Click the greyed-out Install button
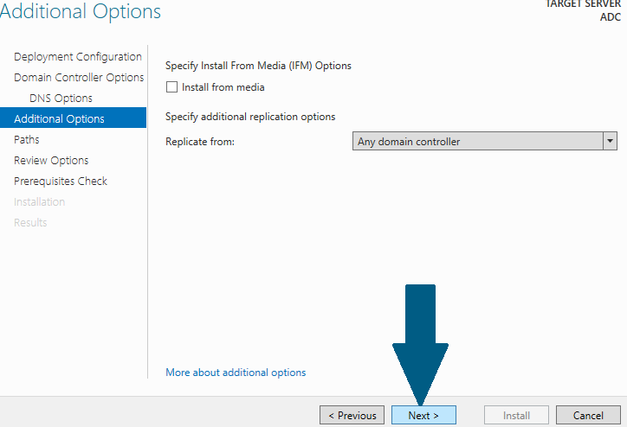The width and height of the screenshot is (627, 427). [516, 416]
